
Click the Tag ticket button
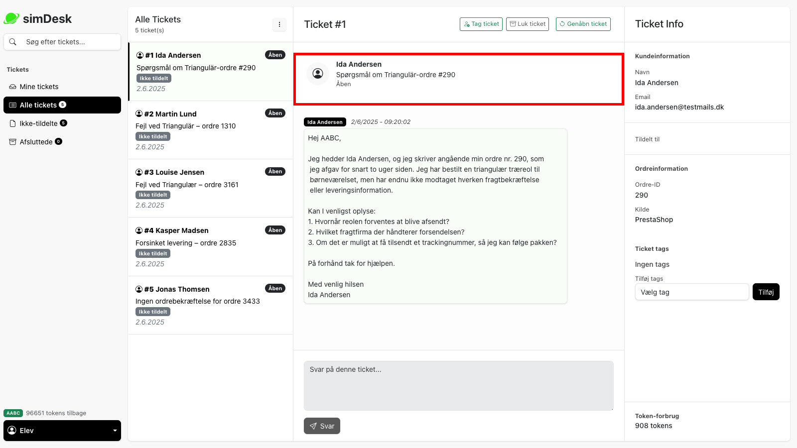click(481, 24)
